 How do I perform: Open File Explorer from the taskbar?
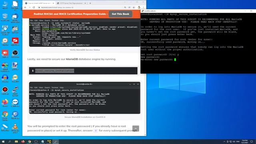click(x=16, y=142)
